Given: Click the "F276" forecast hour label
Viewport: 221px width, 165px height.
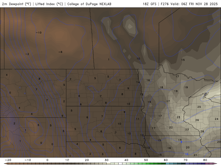Looking at the screenshot, I should pos(164,4).
